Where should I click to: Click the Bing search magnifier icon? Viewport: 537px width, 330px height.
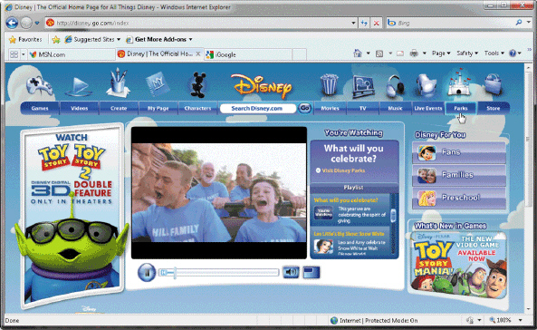tap(519, 23)
